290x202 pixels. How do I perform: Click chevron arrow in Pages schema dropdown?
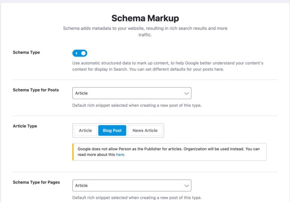pos(186,186)
